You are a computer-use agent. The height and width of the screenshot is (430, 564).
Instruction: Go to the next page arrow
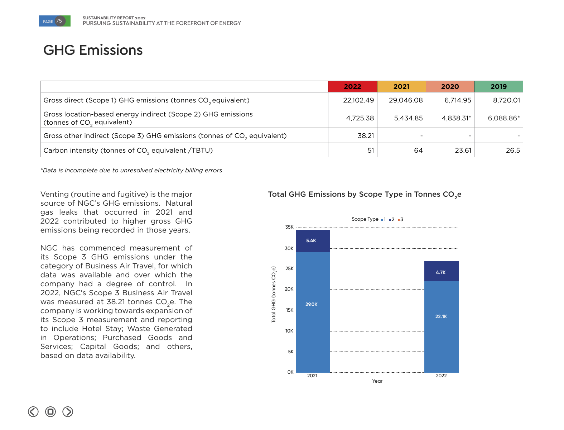click(68, 412)
